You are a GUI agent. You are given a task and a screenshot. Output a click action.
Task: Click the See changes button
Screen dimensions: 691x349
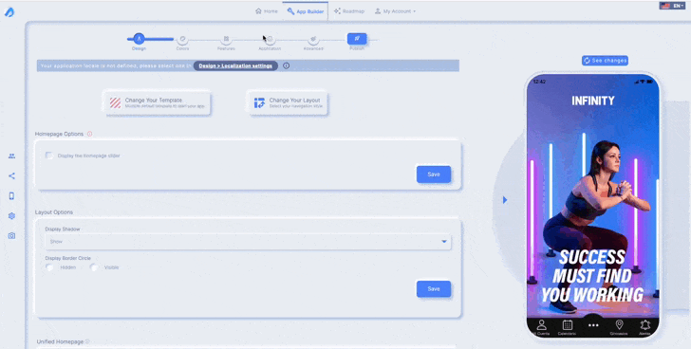pyautogui.click(x=605, y=61)
